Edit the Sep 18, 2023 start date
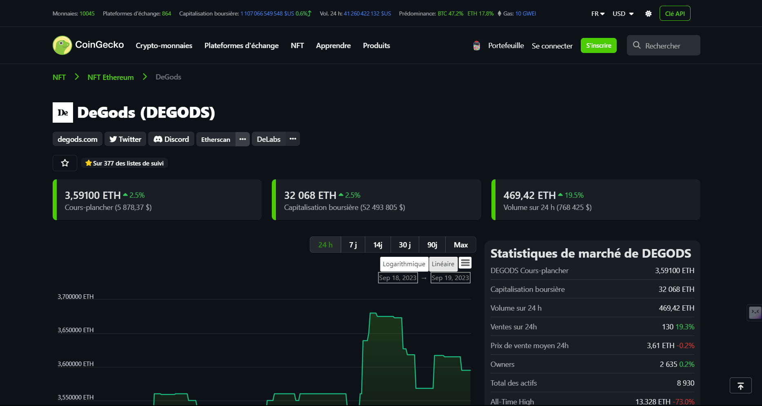 pos(398,278)
